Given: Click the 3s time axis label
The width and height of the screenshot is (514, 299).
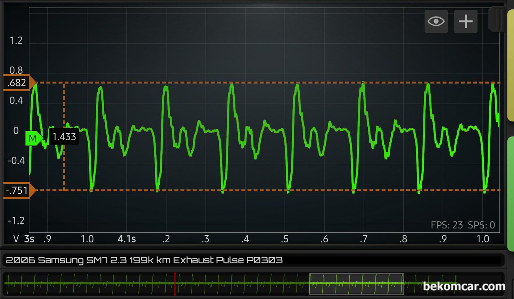Looking at the screenshot, I should coord(29,239).
